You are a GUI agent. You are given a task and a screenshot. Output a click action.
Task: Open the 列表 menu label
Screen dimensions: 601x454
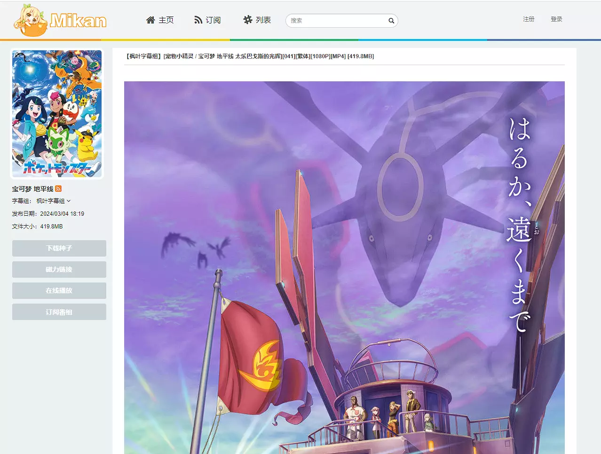click(x=263, y=20)
